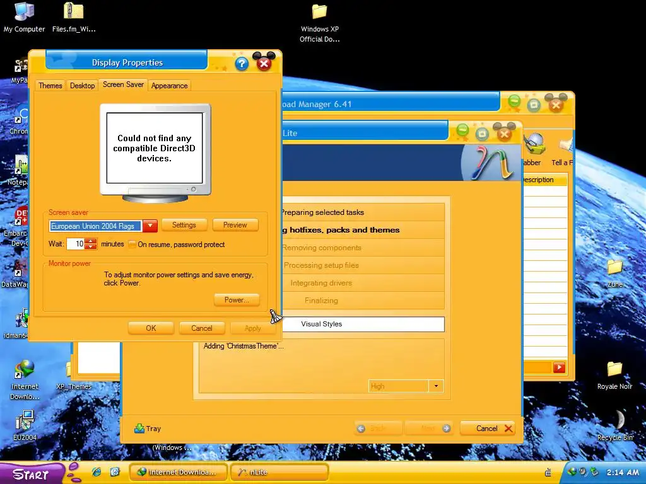Switch to the Desktop tab
This screenshot has width=646, height=484.
(83, 86)
